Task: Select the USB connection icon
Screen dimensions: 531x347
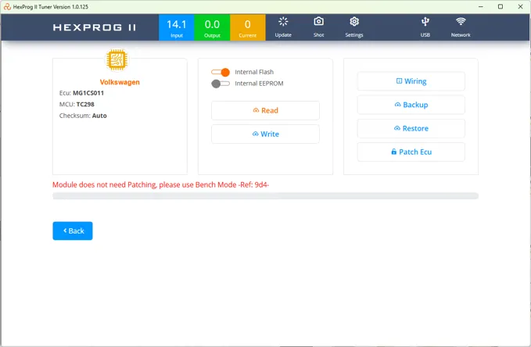Action: (x=425, y=27)
